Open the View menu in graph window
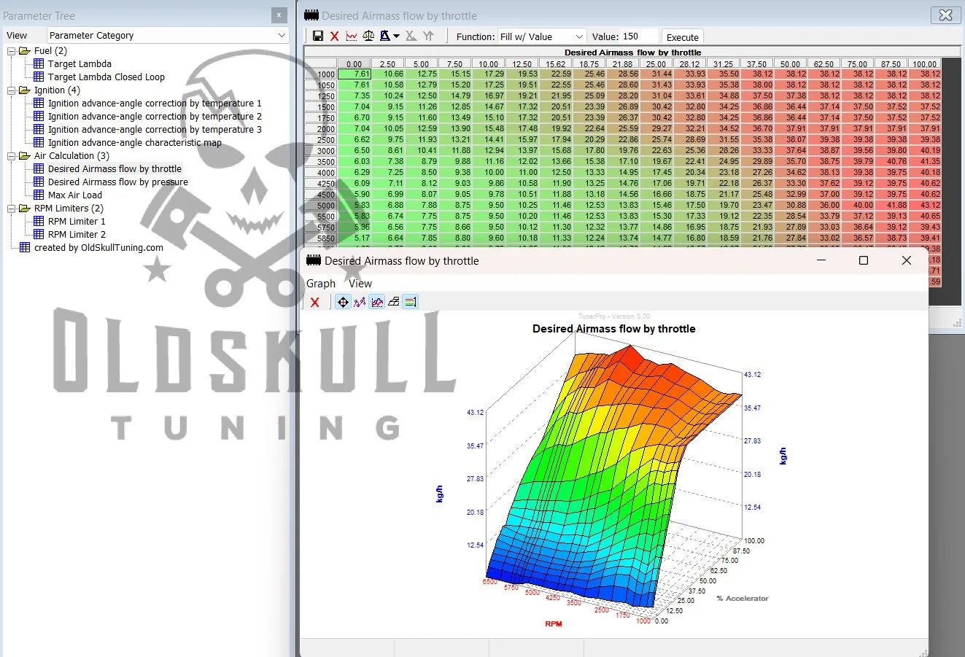Image resolution: width=965 pixels, height=657 pixels. 360,284
